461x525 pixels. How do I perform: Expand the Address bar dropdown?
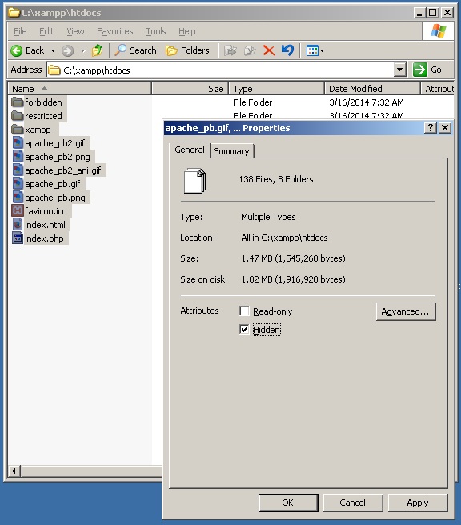(x=399, y=70)
